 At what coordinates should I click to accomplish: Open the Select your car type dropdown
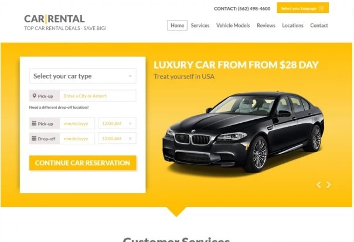83,76
